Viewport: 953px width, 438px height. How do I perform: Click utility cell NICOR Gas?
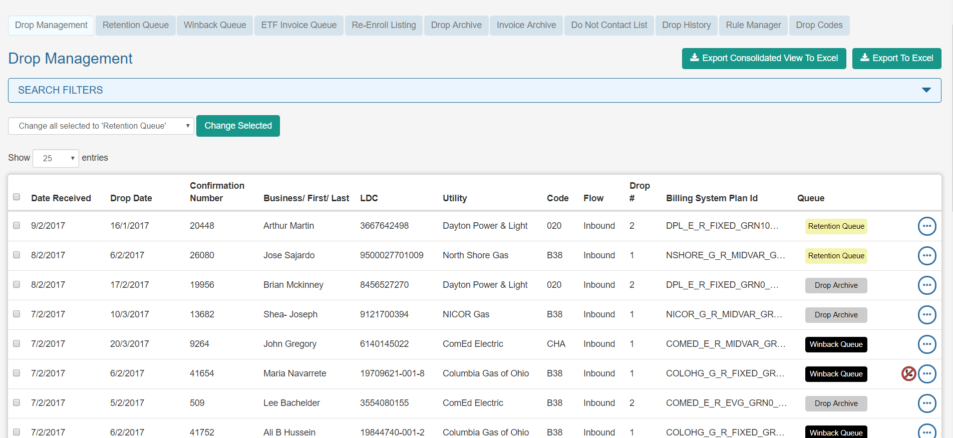[x=466, y=314]
